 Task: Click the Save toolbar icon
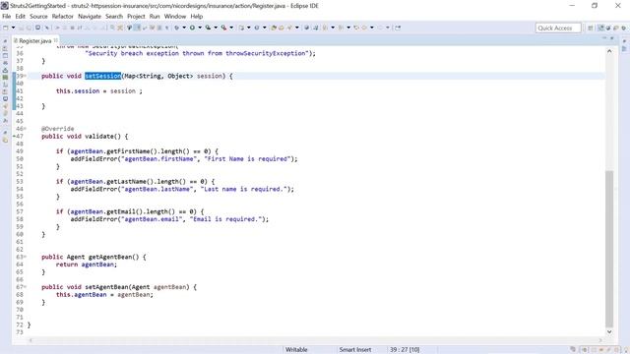click(21, 28)
